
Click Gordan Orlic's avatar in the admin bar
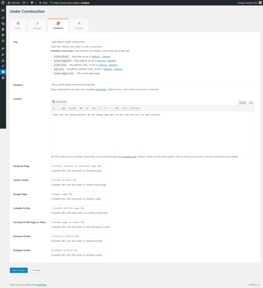click(x=260, y=3)
